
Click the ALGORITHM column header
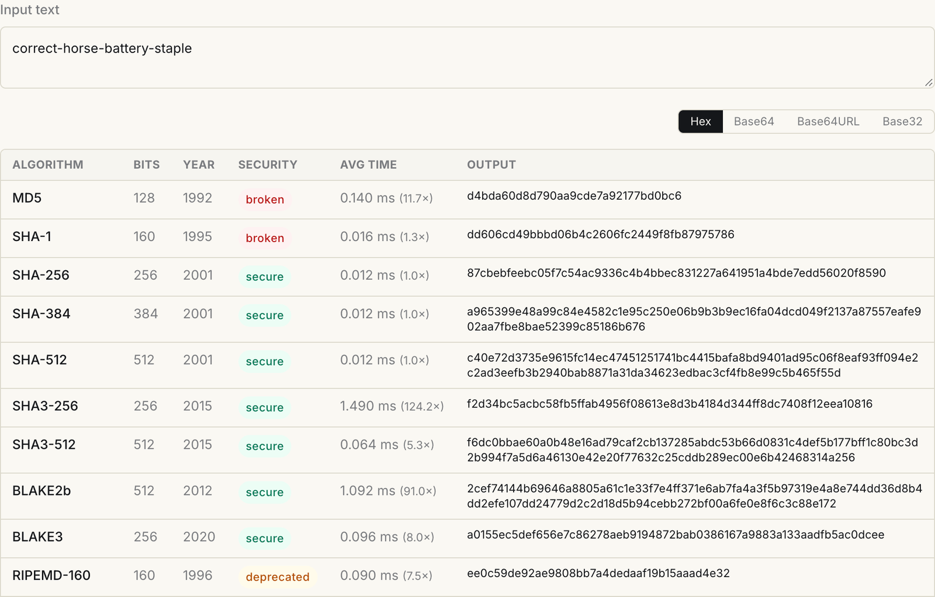click(x=48, y=165)
